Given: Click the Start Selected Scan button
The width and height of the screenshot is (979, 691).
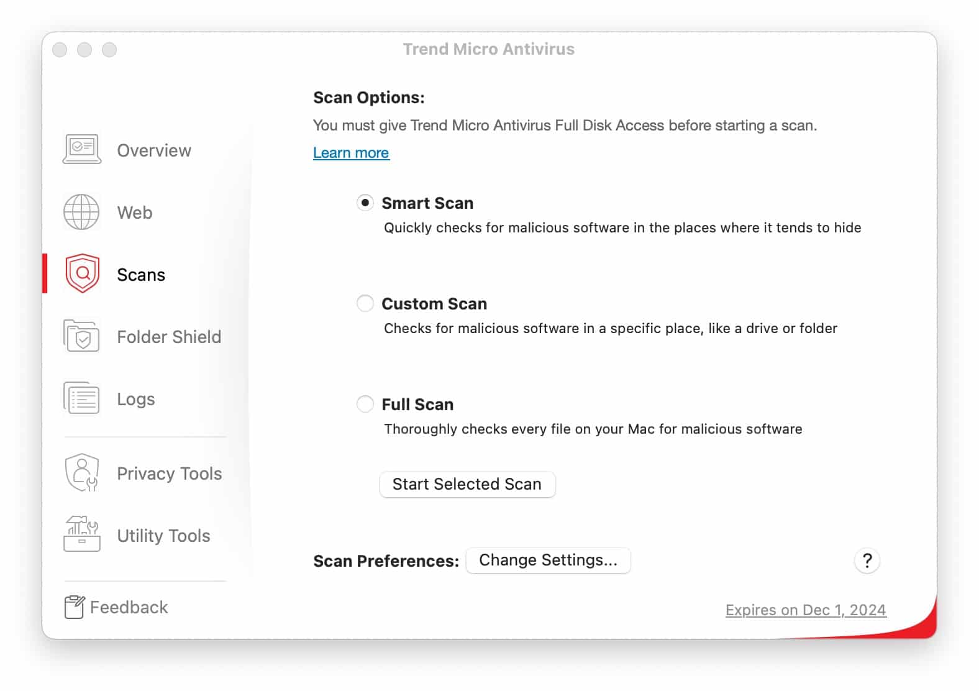Looking at the screenshot, I should coord(467,484).
